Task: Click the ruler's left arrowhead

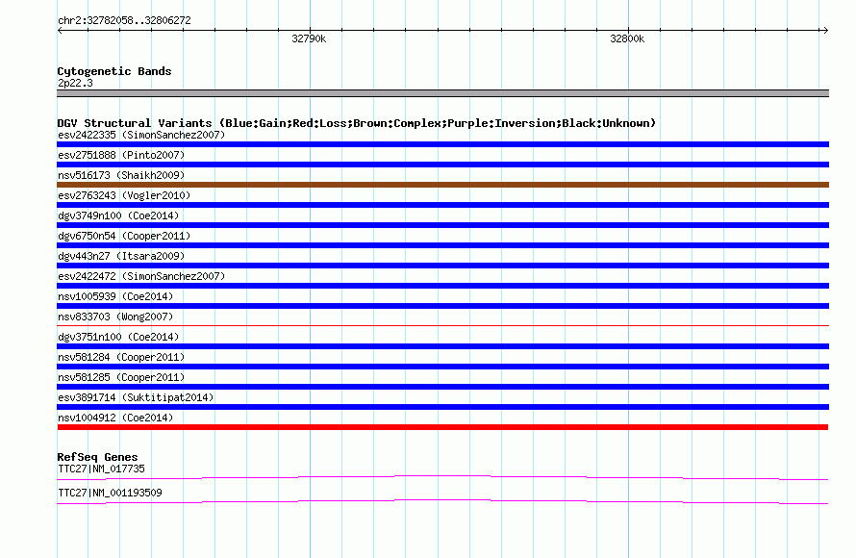Action: pos(60,30)
